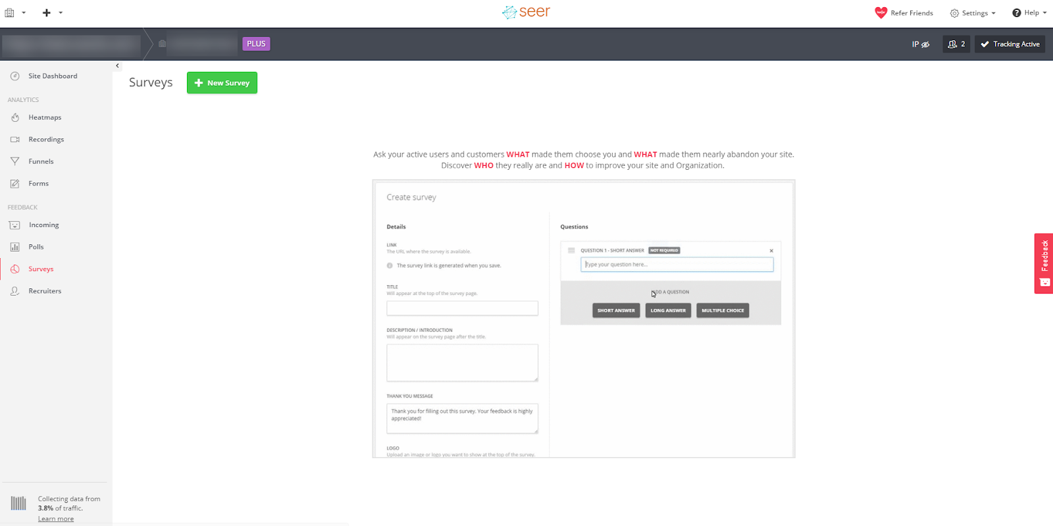Screen dimensions: 1053x526
Task: Click the Heatmaps flame icon
Action: [x=15, y=117]
